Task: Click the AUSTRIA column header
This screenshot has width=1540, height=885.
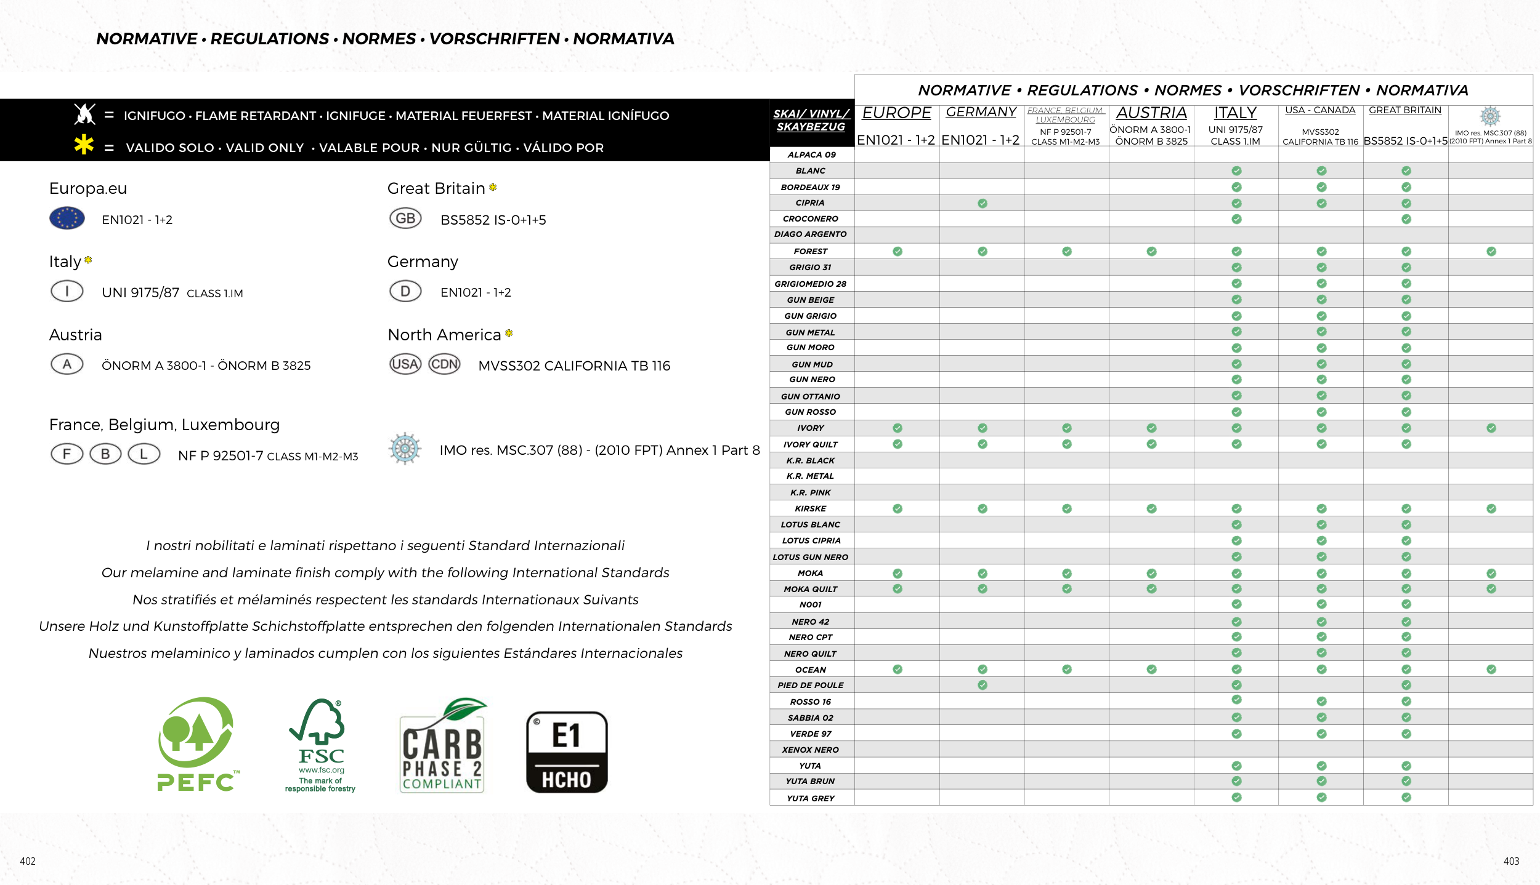Action: [x=1151, y=113]
